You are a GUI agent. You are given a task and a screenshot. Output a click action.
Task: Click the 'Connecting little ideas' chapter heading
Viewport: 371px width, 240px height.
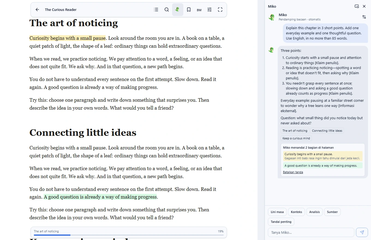pyautogui.click(x=83, y=133)
